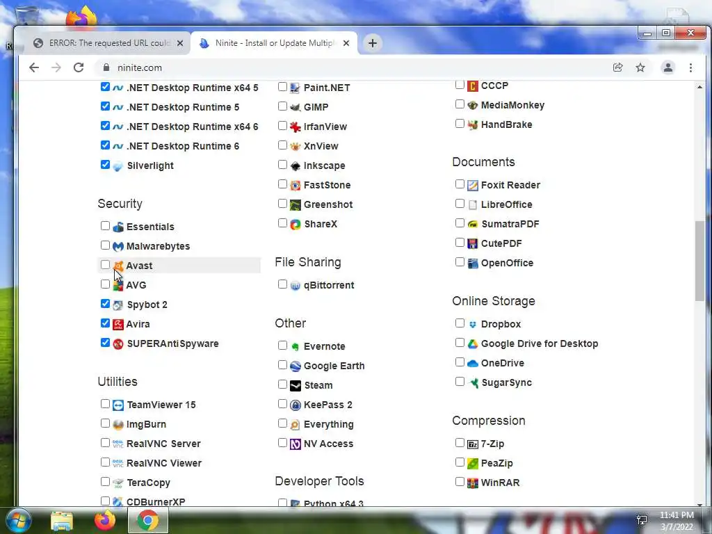Click the 7-Zip icon
712x534 pixels.
(x=473, y=444)
